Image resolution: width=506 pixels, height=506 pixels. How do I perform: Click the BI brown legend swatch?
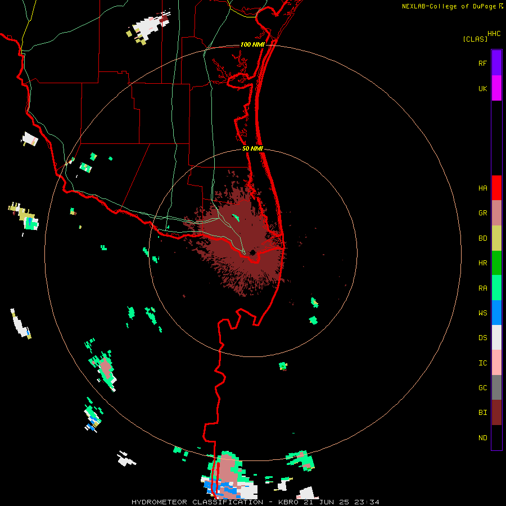tap(496, 413)
